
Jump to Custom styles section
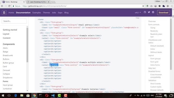(x=156, y=87)
